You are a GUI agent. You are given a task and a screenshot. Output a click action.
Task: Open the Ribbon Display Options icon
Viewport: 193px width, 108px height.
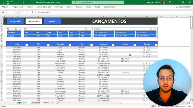[x=170, y=2]
